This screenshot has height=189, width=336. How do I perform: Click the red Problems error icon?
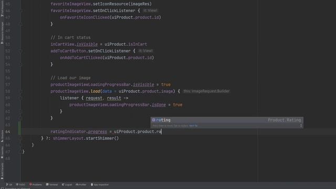click(x=30, y=184)
